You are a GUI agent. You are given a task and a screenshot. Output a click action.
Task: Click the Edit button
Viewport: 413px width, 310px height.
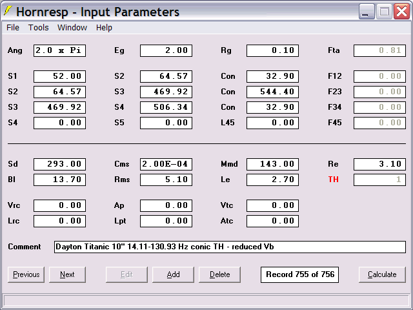[x=126, y=274]
